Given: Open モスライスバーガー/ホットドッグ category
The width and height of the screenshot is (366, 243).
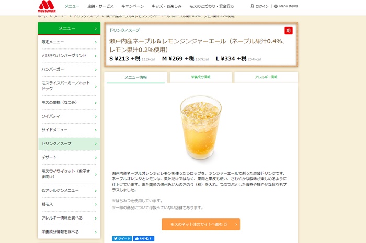Looking at the screenshot, I should click(x=69, y=86).
